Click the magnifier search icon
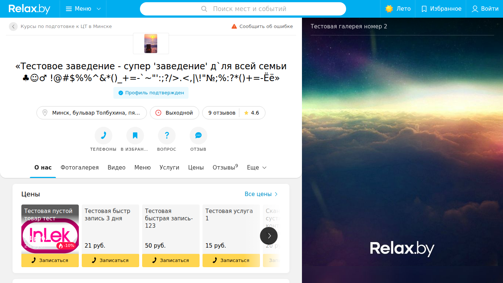This screenshot has width=503, height=283. (x=204, y=9)
